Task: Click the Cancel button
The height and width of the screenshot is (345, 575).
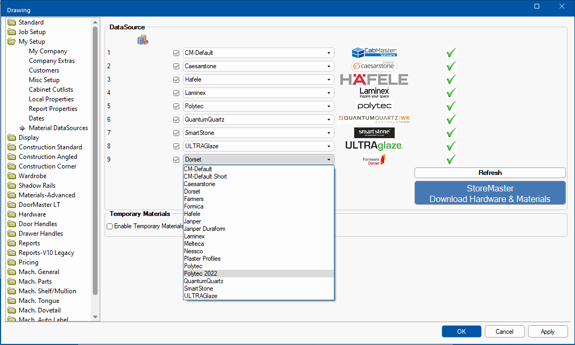Action: pos(505,332)
